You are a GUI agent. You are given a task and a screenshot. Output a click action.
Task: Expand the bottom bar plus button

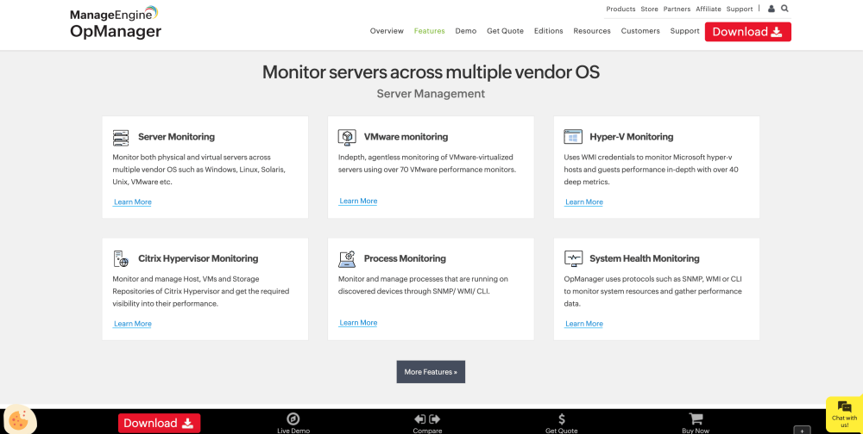point(802,430)
